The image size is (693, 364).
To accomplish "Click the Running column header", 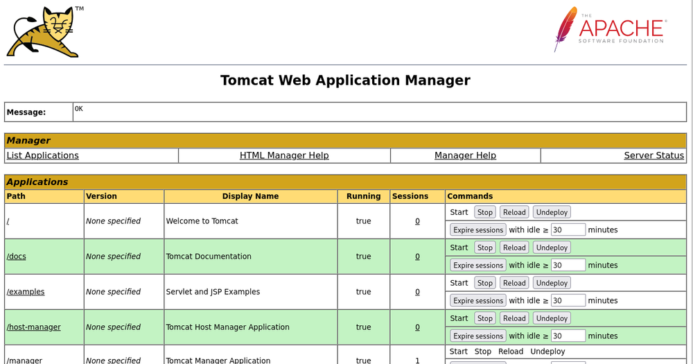I will [x=363, y=196].
